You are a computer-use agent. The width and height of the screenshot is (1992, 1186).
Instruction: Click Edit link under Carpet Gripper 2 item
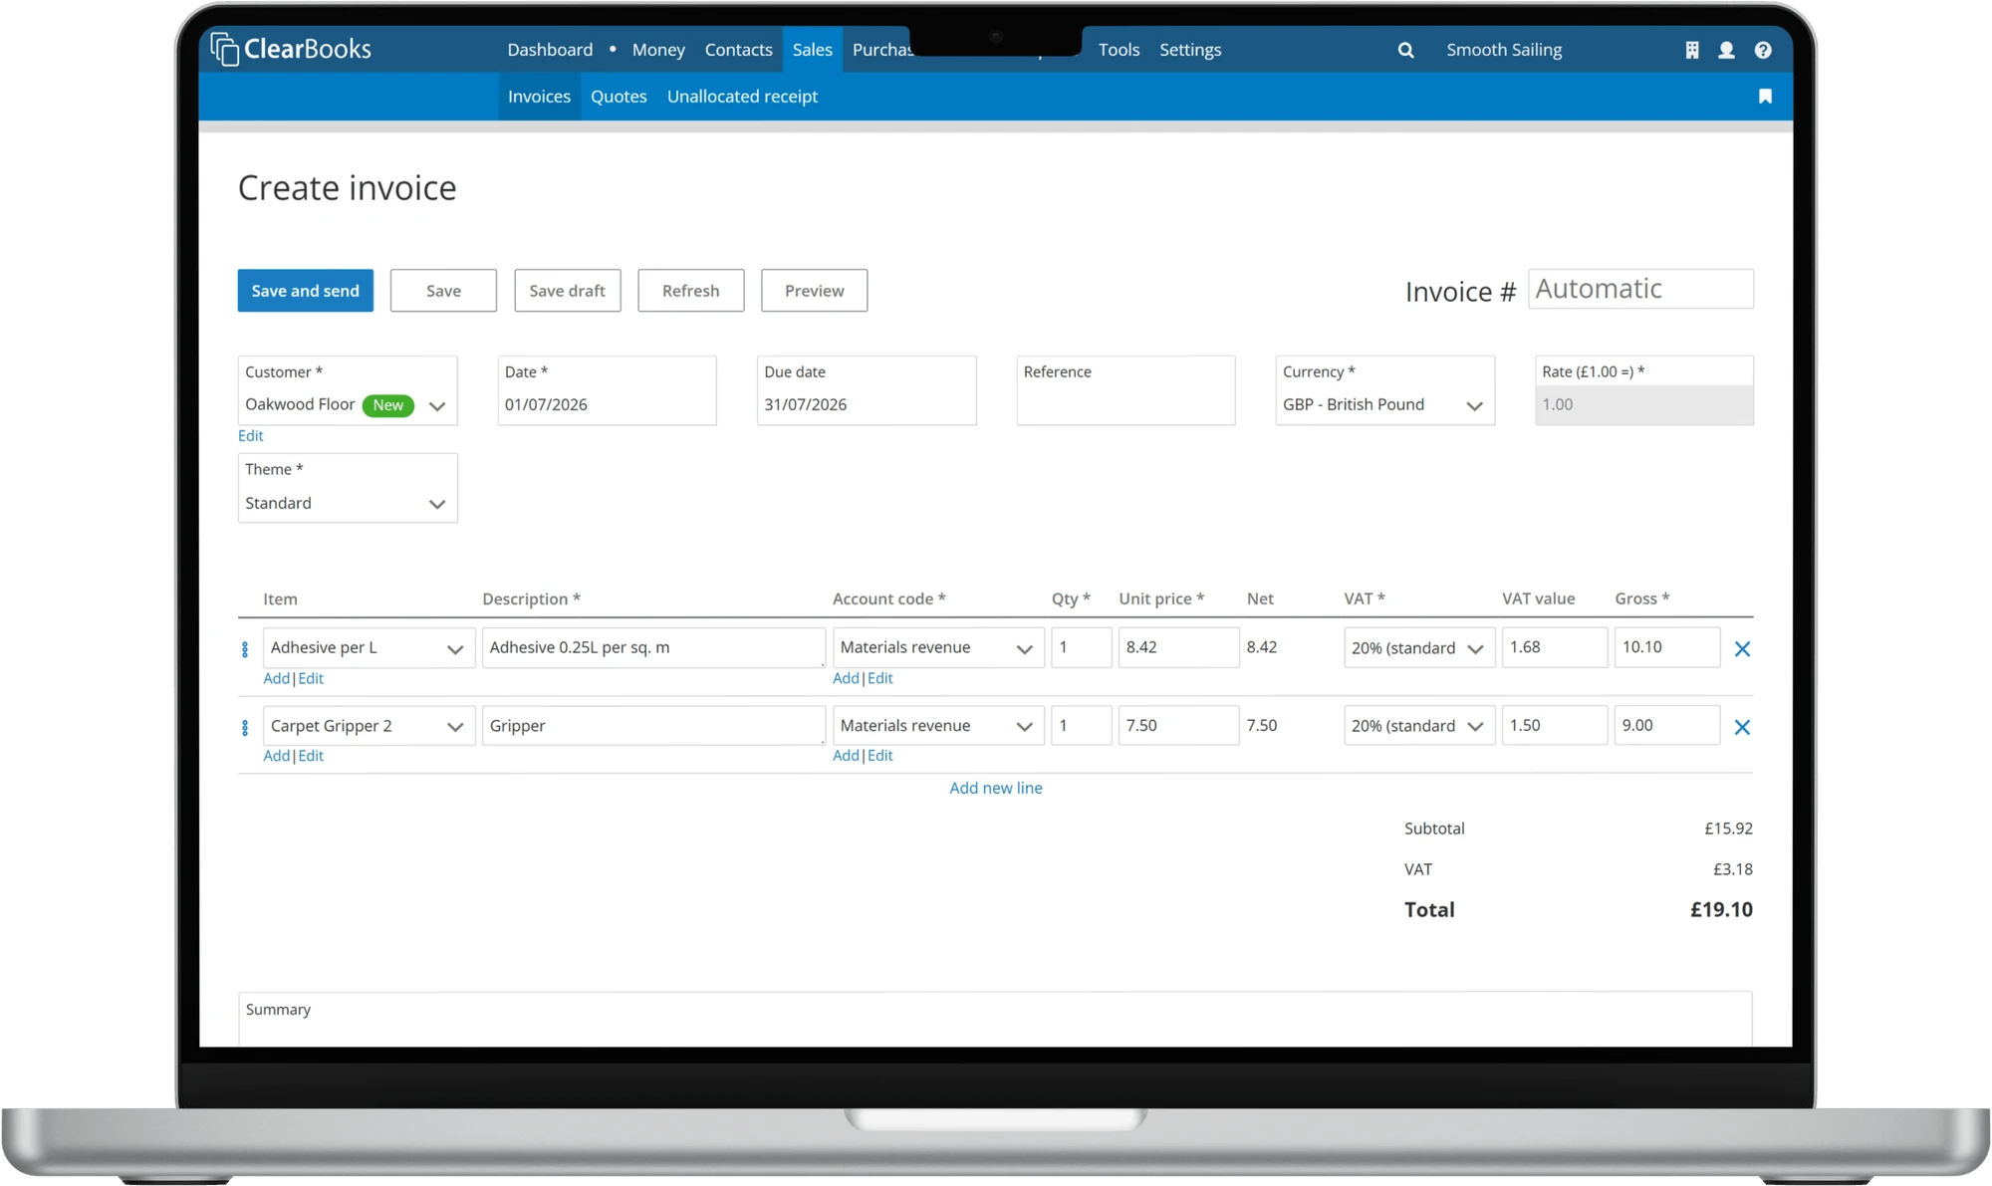click(x=311, y=756)
